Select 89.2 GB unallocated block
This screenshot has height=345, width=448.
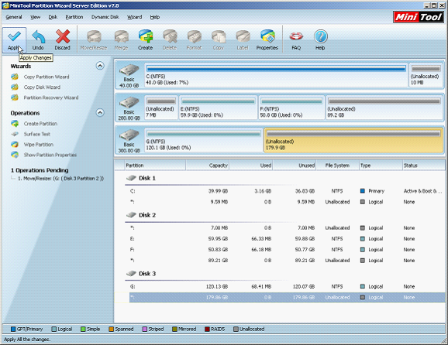384,108
